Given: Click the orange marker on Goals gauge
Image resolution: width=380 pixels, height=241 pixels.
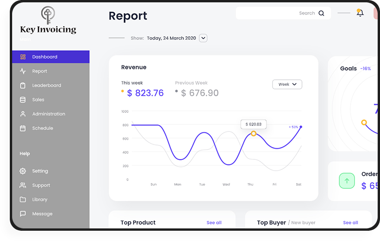Looking at the screenshot, I should click(x=364, y=123).
